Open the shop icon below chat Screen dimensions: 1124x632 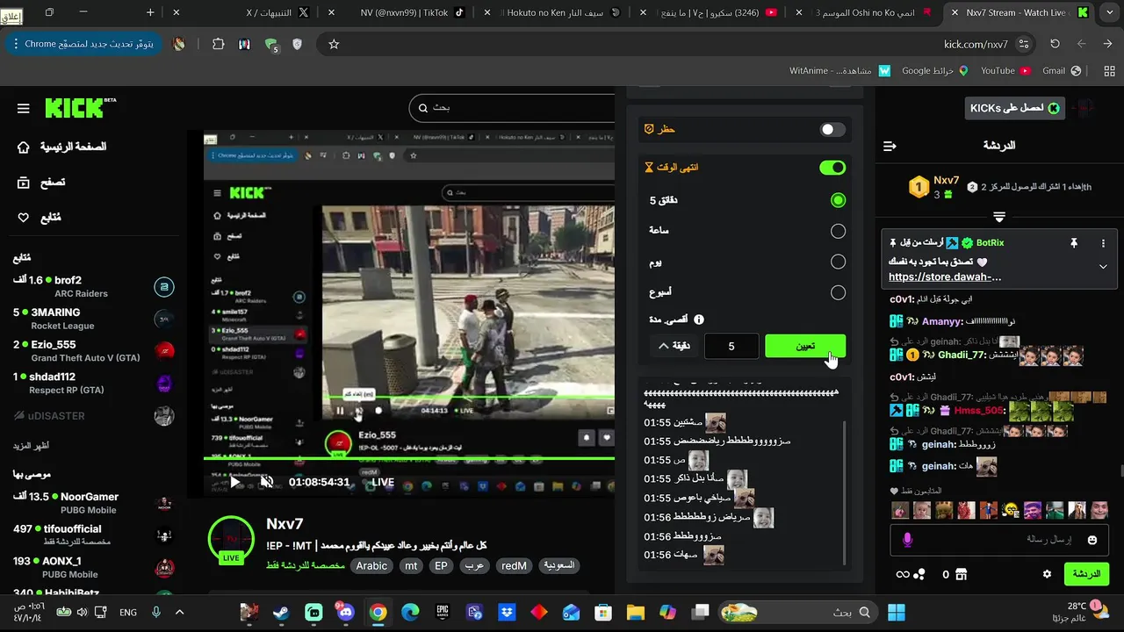961,574
